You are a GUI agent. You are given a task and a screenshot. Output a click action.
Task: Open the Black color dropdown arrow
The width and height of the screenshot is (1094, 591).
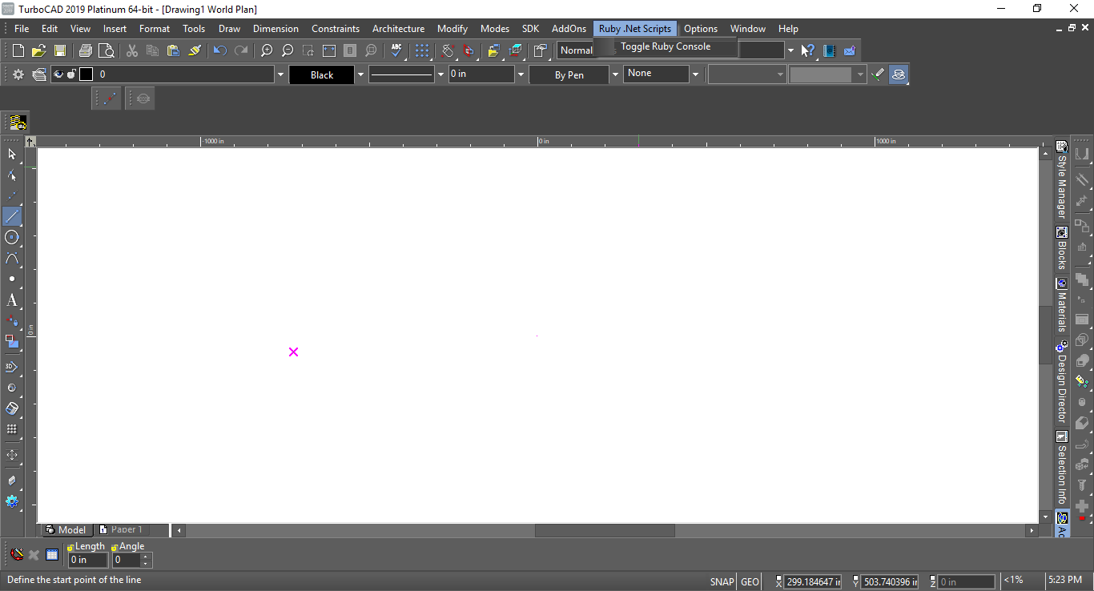click(x=360, y=74)
